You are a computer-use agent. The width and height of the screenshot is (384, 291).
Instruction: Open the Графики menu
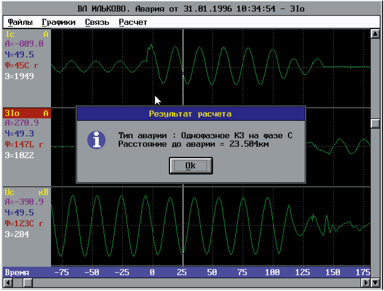pos(59,22)
